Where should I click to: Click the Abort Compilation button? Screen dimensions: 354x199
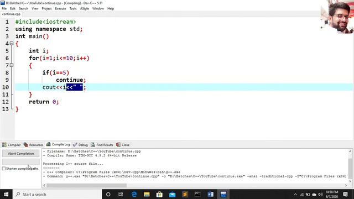(21, 154)
